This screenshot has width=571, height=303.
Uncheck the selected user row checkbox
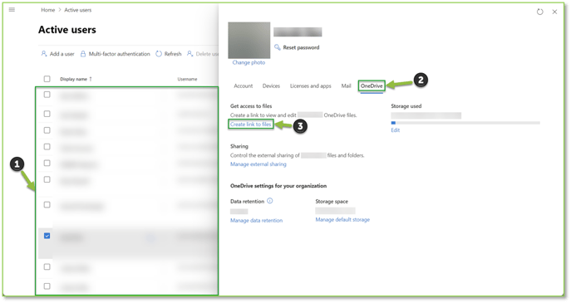tap(47, 236)
